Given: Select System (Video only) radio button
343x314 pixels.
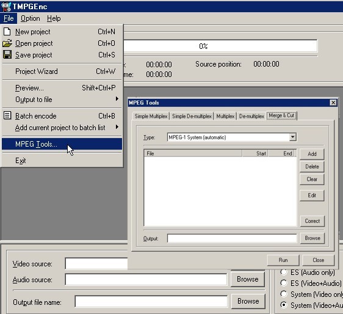Looking at the screenshot, I should point(284,294).
